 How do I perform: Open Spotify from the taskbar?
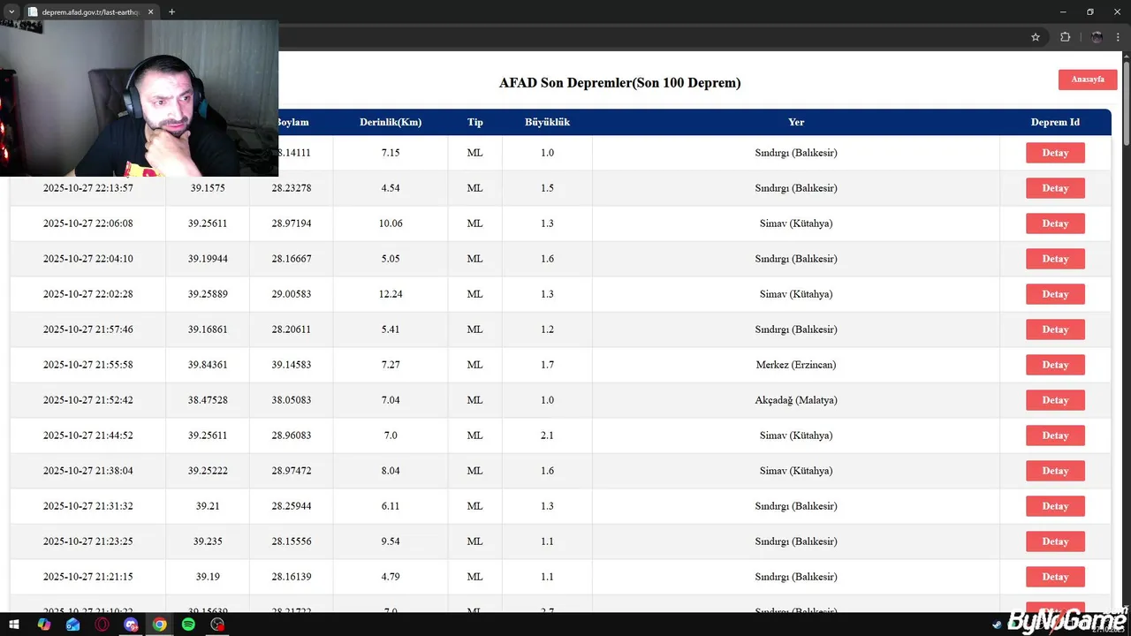coord(188,625)
